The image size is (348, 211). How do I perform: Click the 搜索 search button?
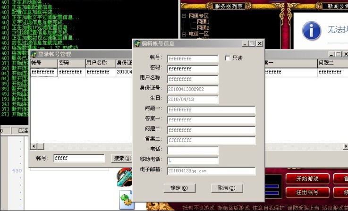click(122, 158)
